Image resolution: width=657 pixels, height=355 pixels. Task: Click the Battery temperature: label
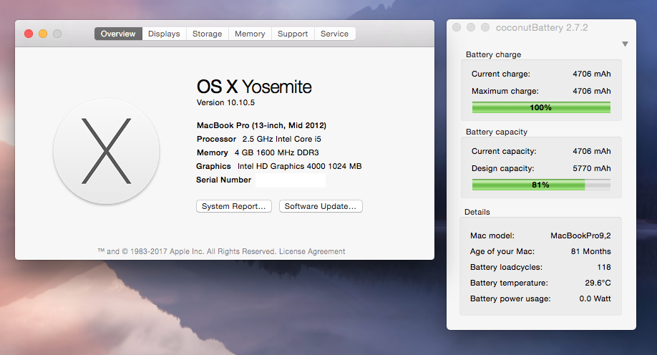tap(509, 283)
